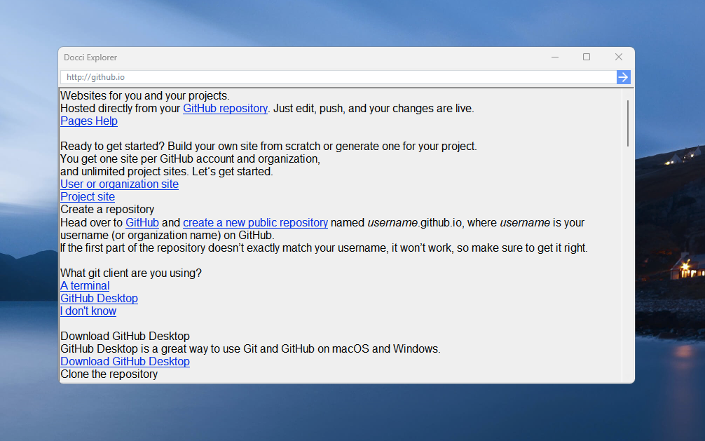Choose the A terminal link
705x441 pixels.
[x=85, y=286]
